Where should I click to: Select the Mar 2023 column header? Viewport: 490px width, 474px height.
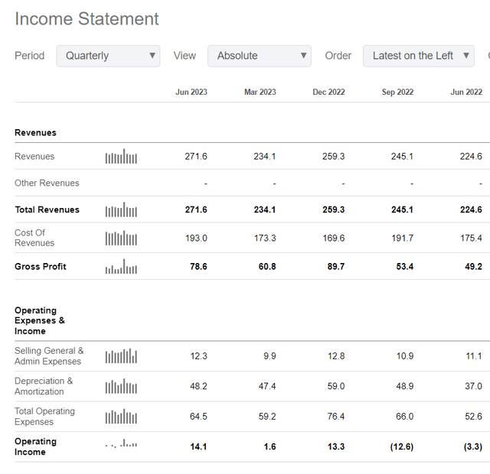point(260,92)
